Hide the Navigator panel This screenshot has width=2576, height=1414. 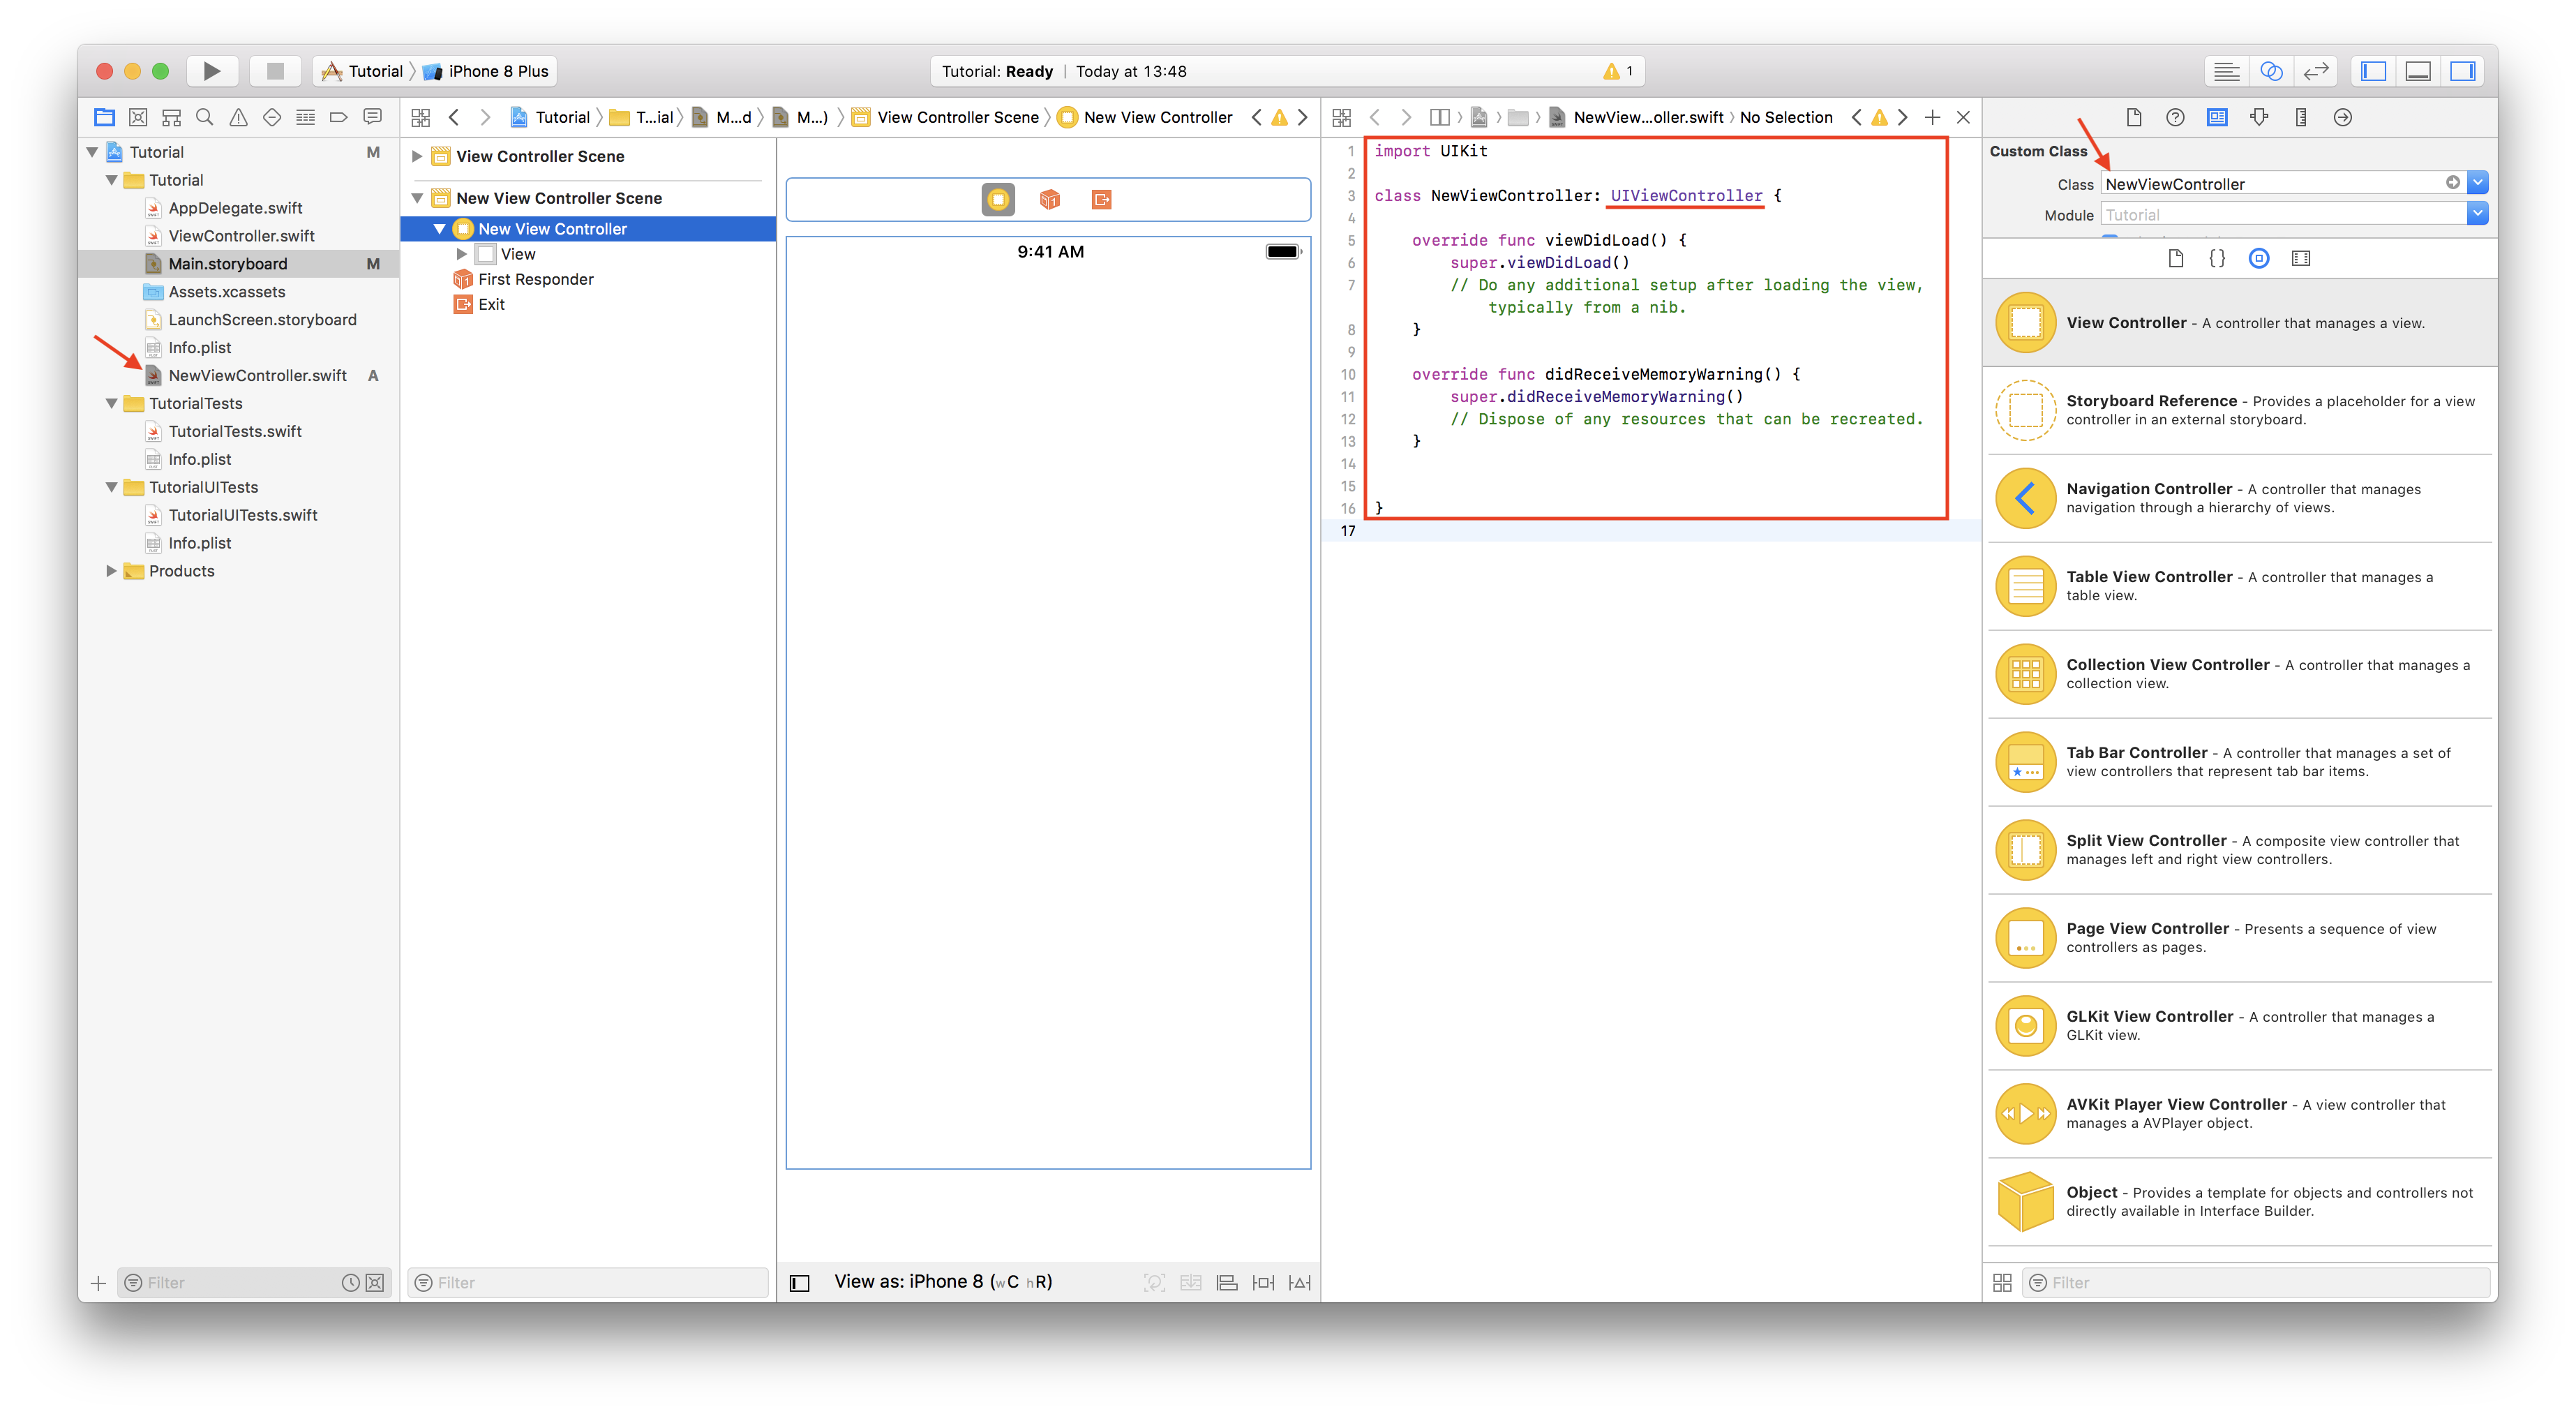coord(2372,71)
